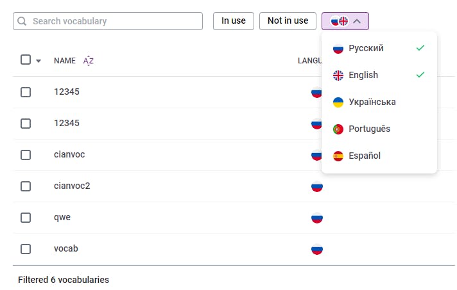The width and height of the screenshot is (457, 290).
Task: Click the Russian flag in the cianvoc2 row
Action: pyautogui.click(x=316, y=186)
